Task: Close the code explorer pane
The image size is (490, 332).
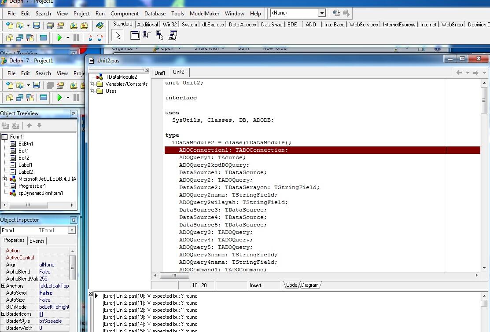Action: (147, 70)
